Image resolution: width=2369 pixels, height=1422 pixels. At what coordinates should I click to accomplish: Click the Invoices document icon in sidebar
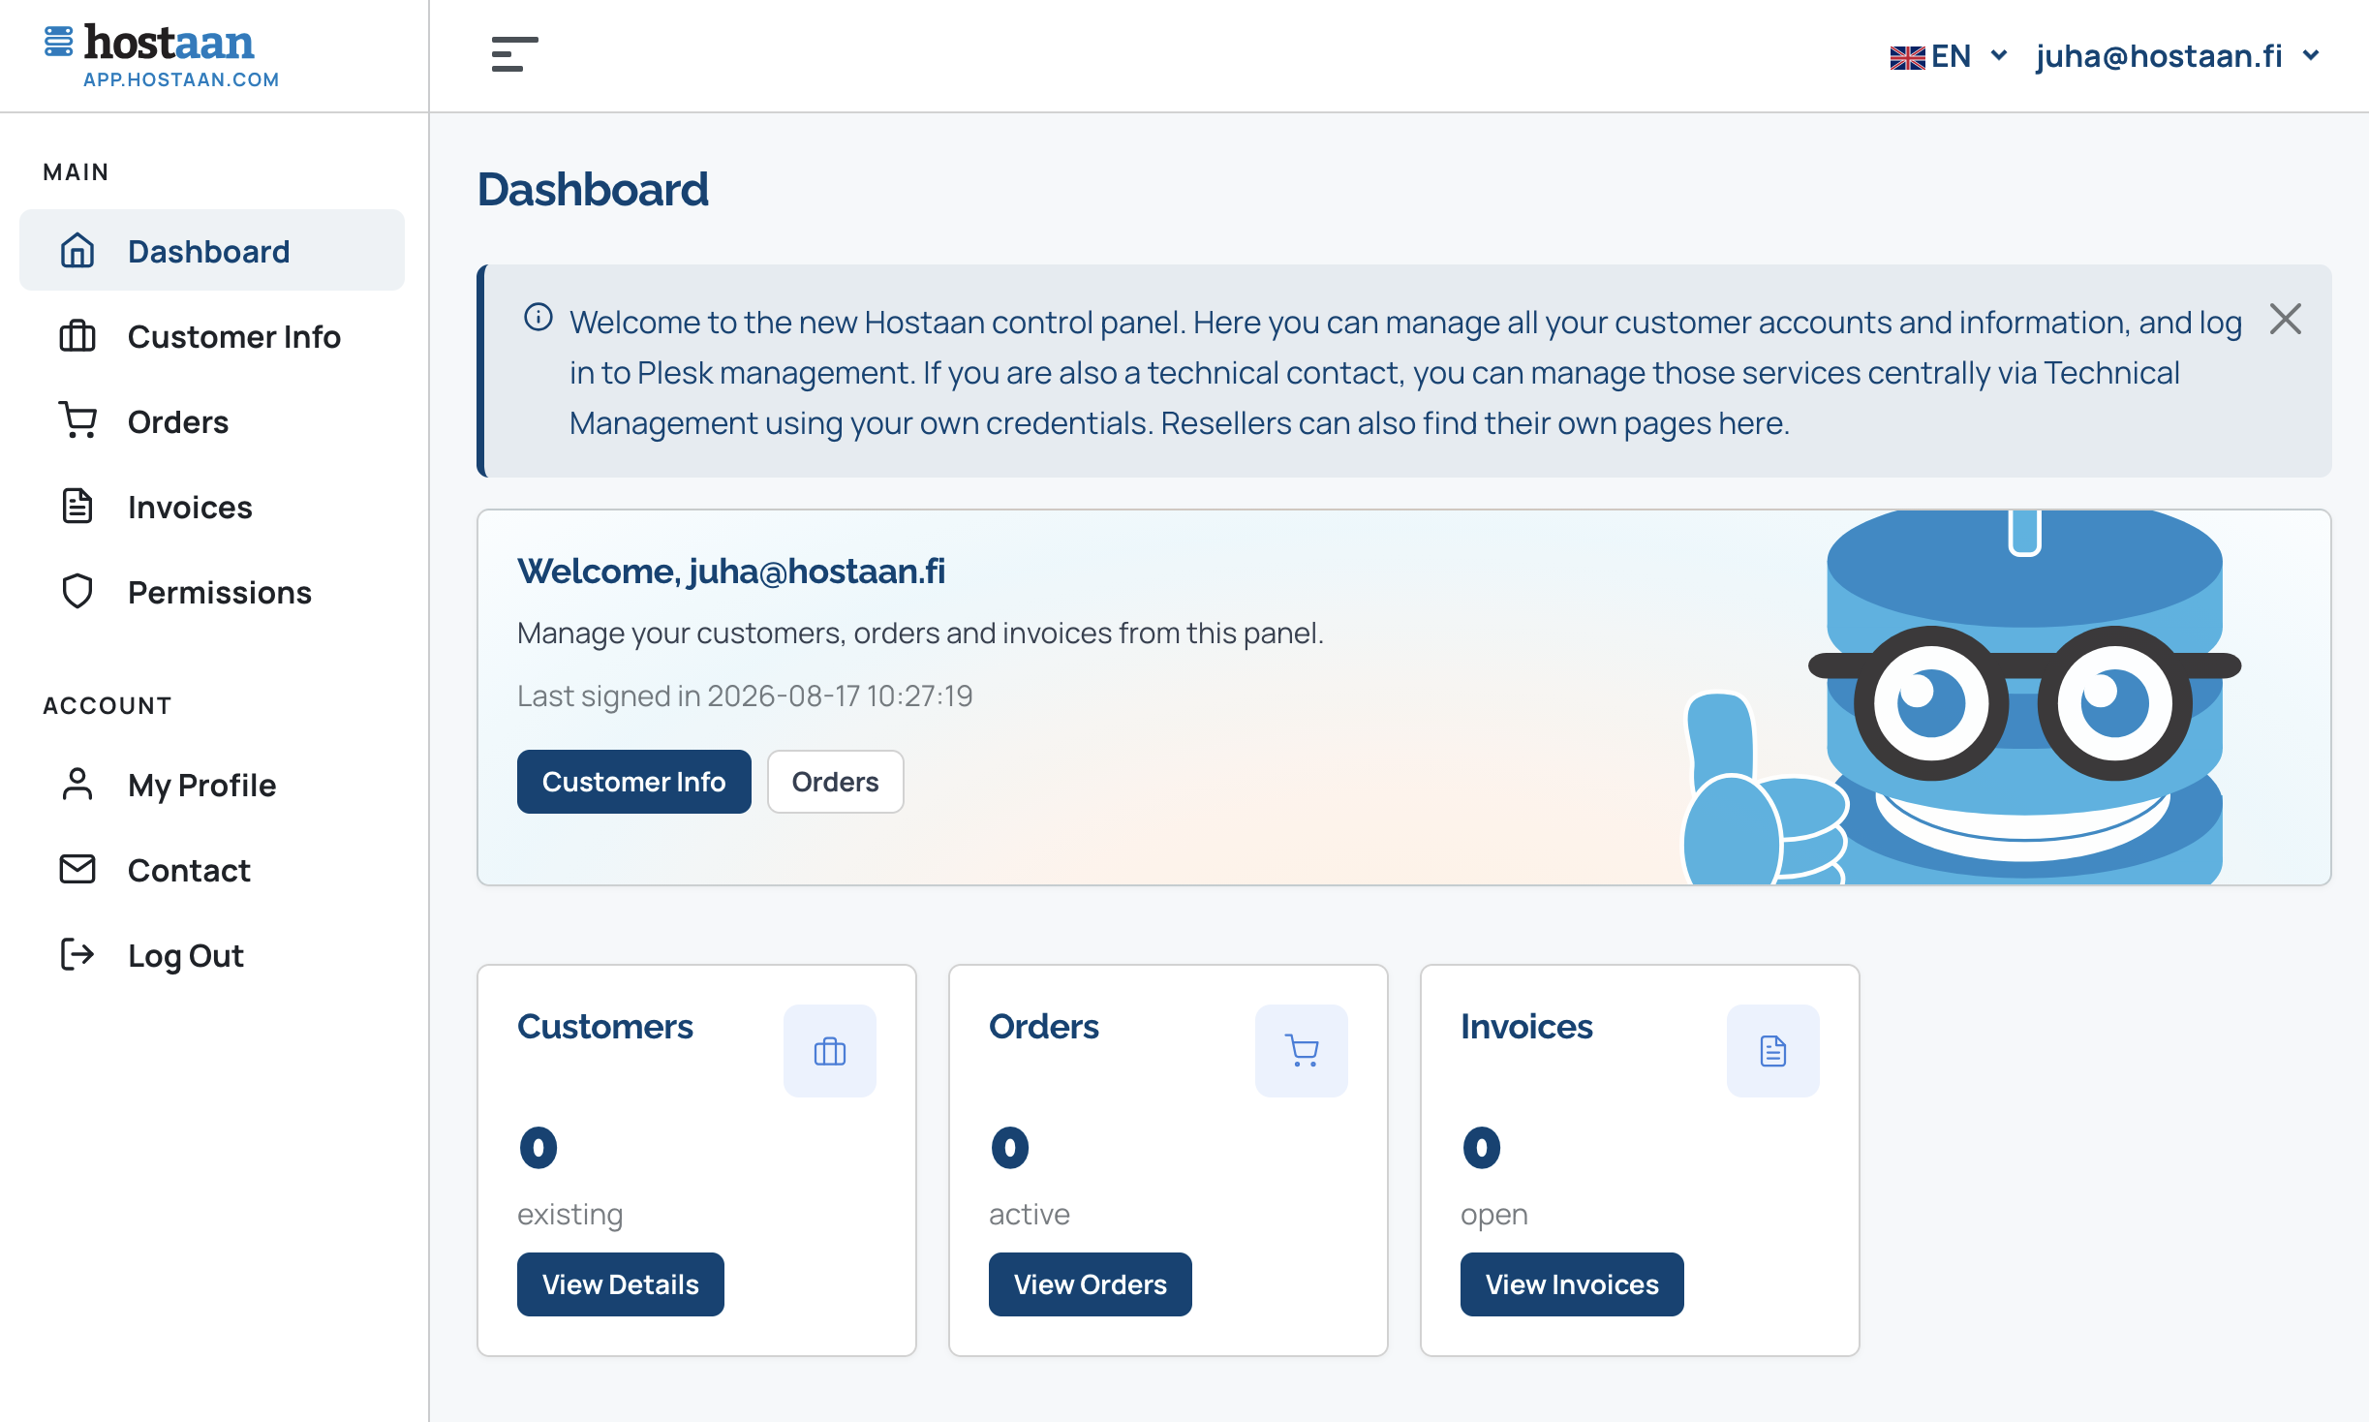(77, 507)
